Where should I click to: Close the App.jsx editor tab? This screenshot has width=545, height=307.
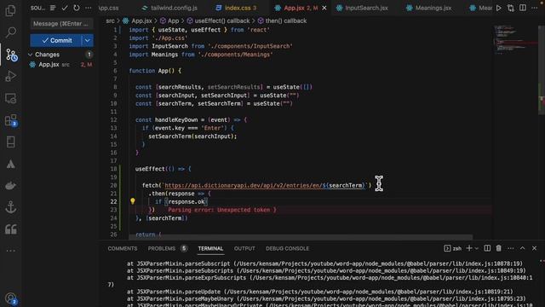pyautogui.click(x=324, y=8)
